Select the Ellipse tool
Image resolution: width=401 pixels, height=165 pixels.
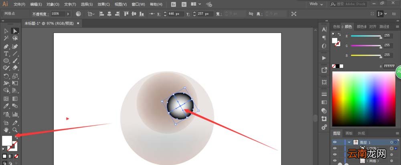pos(6,61)
